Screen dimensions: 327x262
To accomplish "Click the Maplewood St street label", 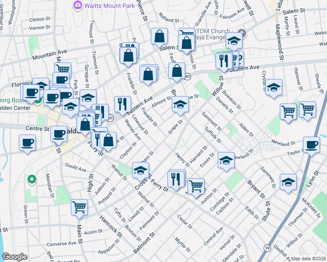I will coord(280,42).
